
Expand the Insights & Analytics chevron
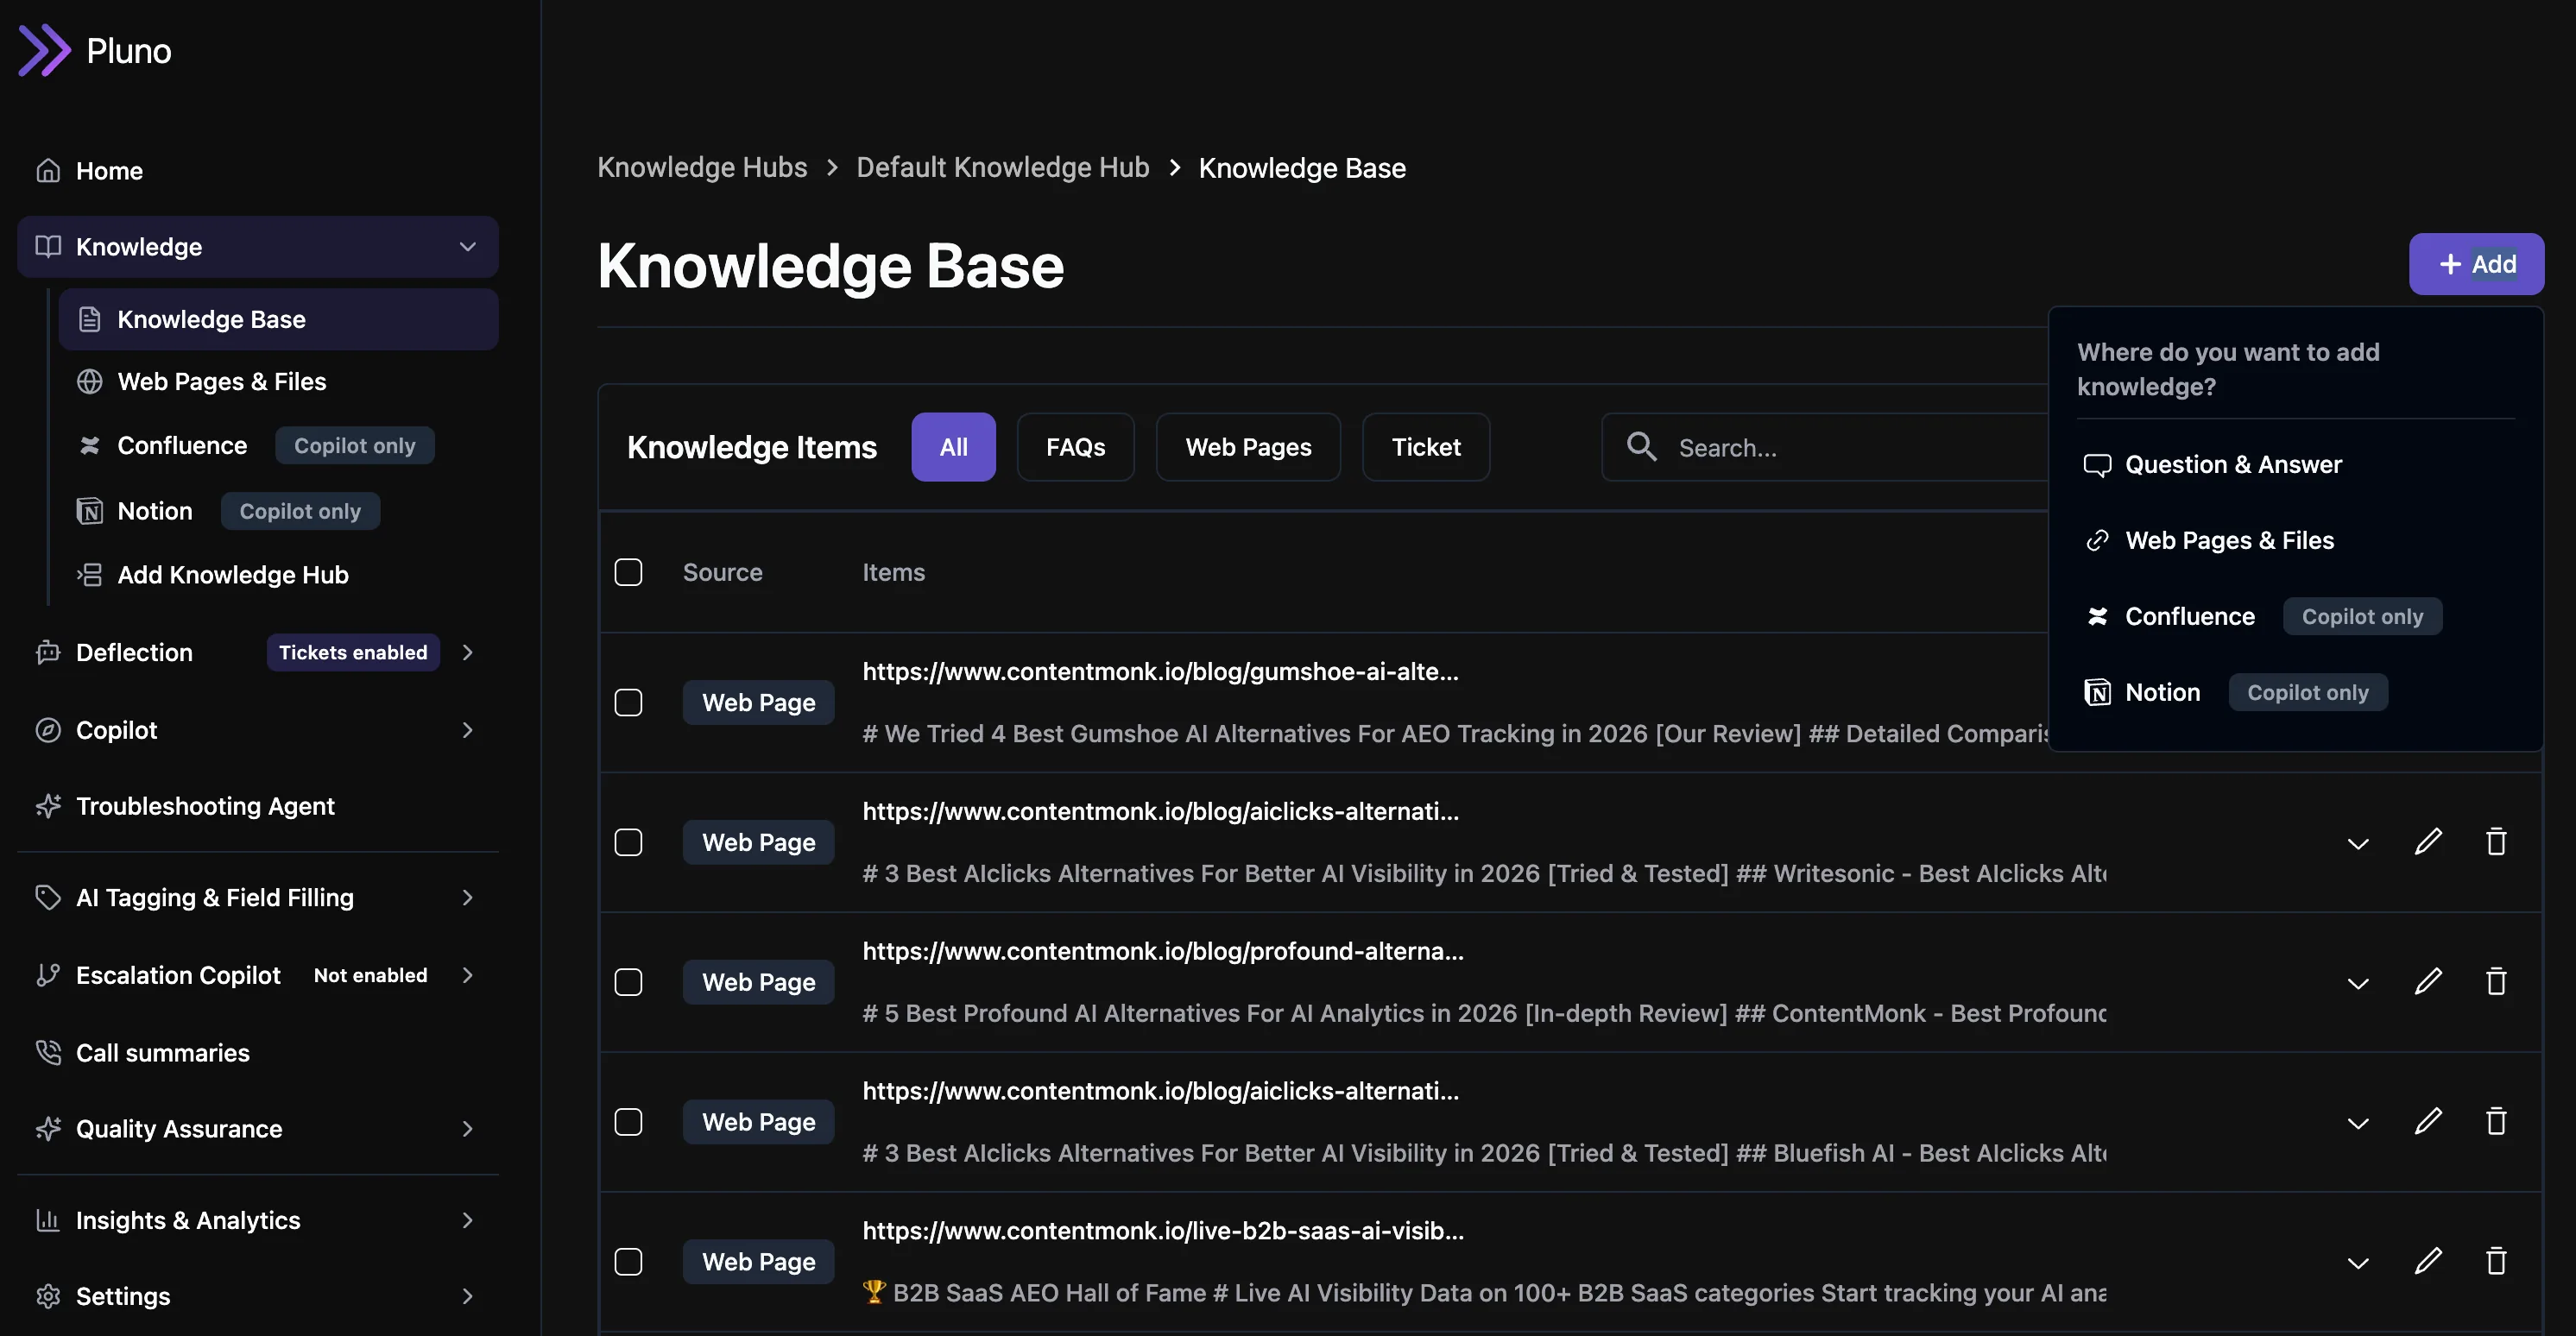[x=467, y=1220]
